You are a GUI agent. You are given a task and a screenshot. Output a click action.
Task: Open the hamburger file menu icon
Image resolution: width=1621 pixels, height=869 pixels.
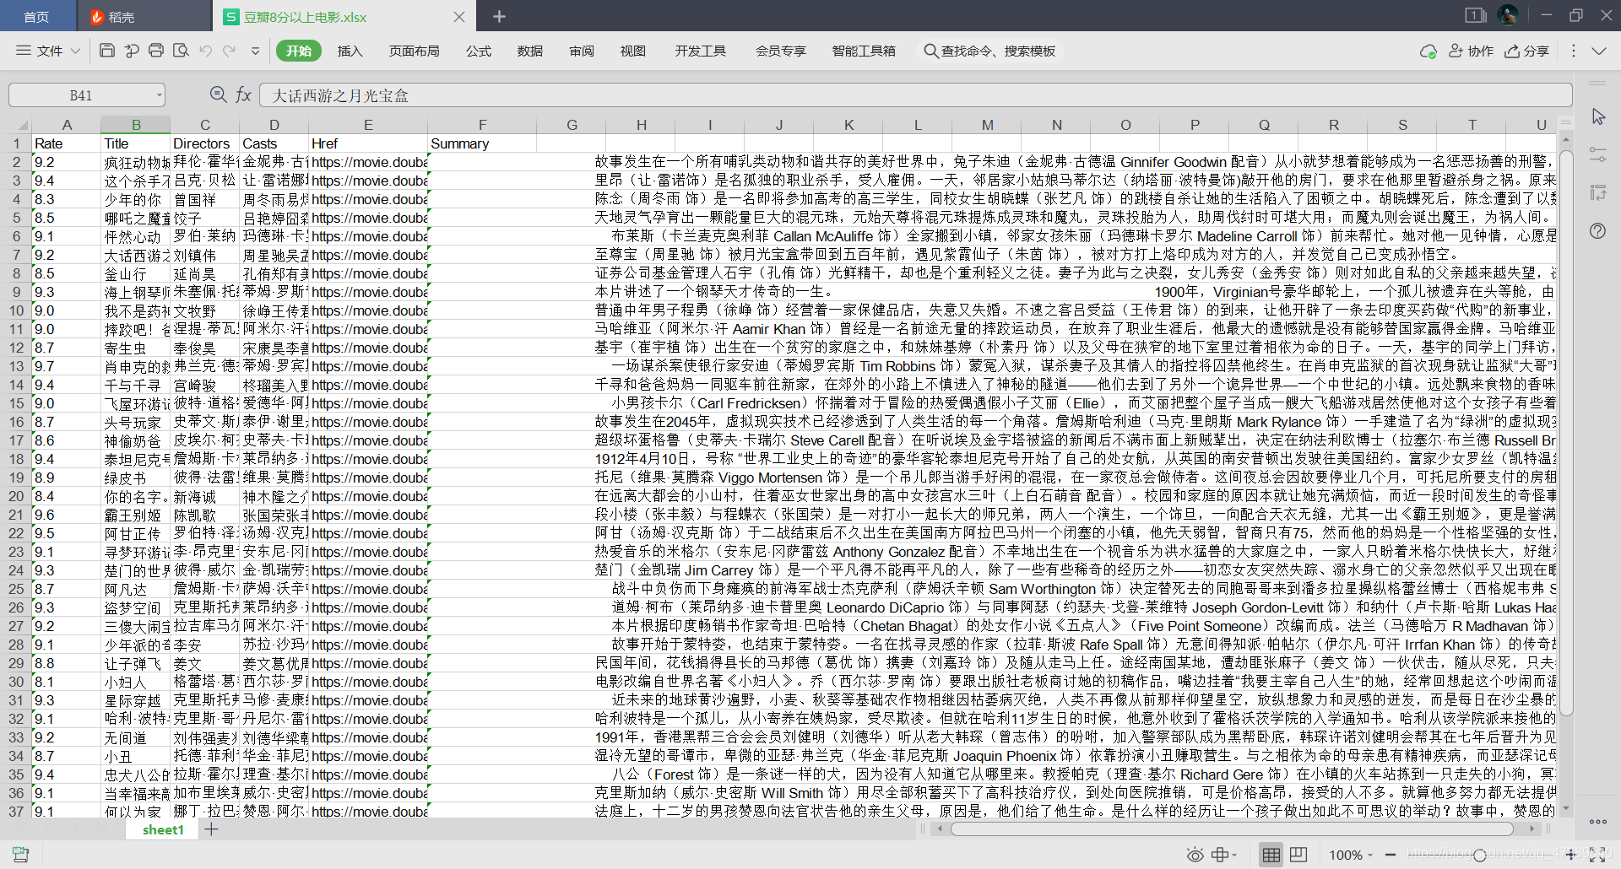click(24, 51)
